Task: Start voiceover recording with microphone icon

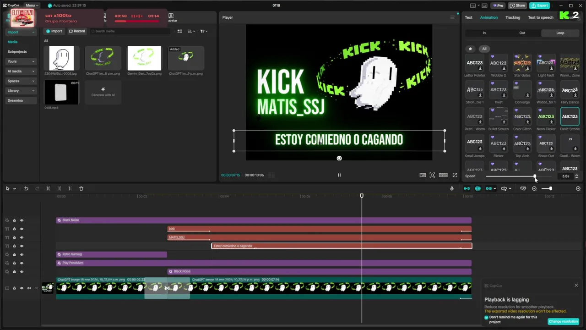Action: pyautogui.click(x=452, y=188)
